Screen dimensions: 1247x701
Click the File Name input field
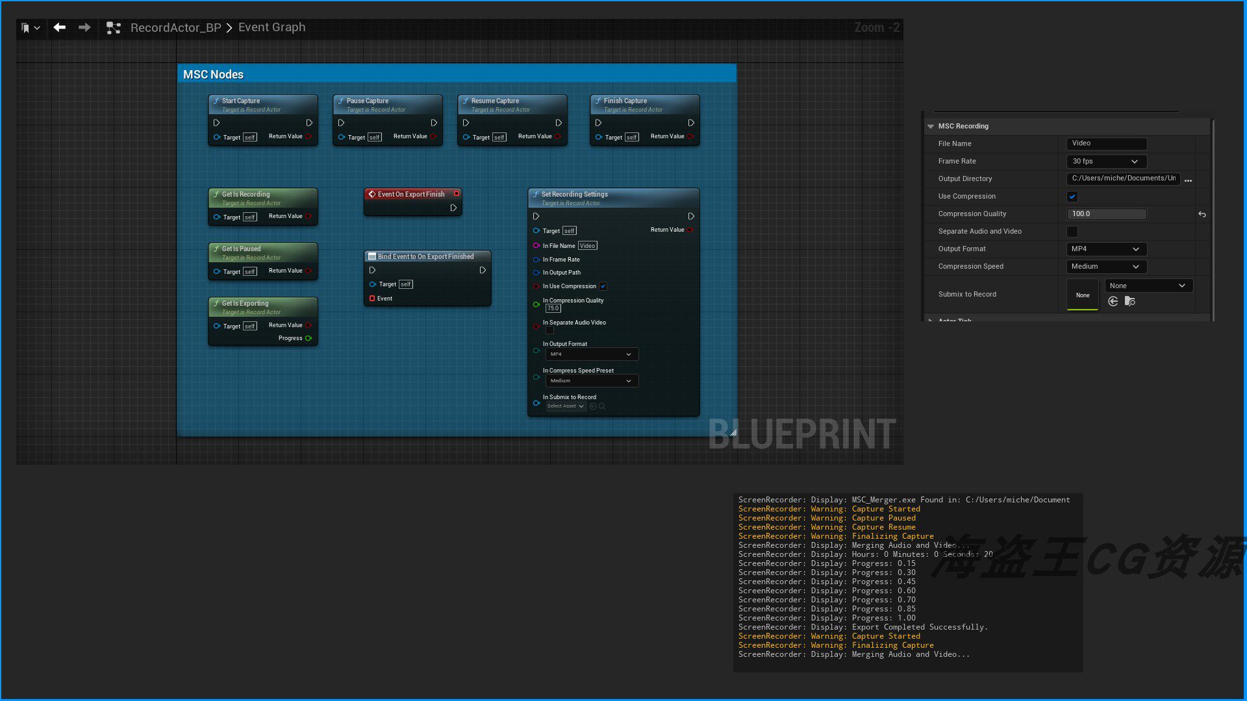coord(1106,143)
